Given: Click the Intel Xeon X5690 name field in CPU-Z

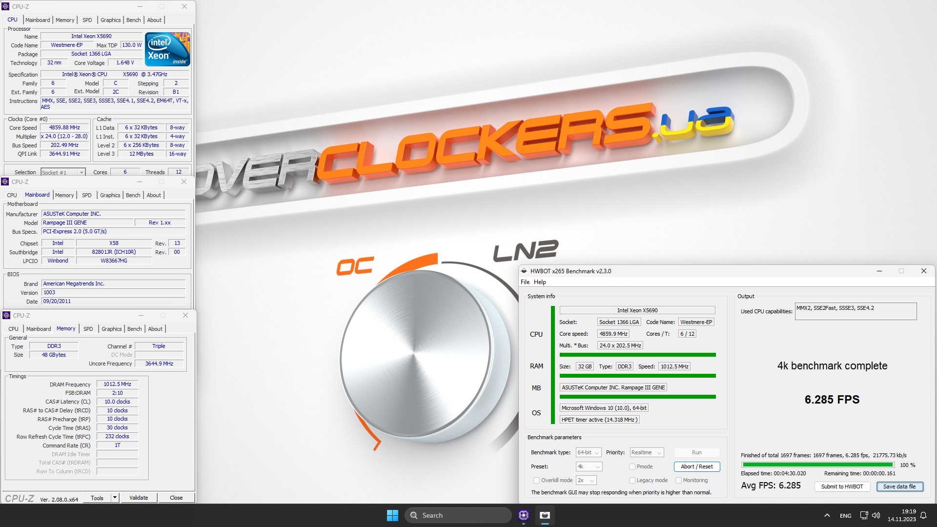Looking at the screenshot, I should [x=91, y=36].
